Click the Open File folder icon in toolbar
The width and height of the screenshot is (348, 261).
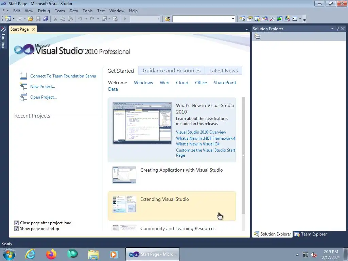tap(31, 19)
